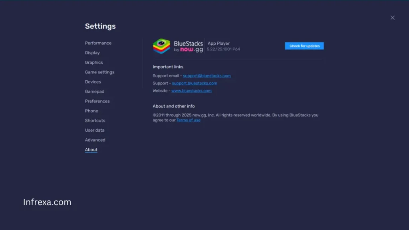Screen dimensions: 409x230
Task: Open the Terms of use link
Action: click(188, 120)
